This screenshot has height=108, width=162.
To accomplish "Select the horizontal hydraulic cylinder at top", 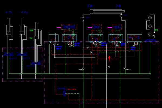I will (x=107, y=11).
